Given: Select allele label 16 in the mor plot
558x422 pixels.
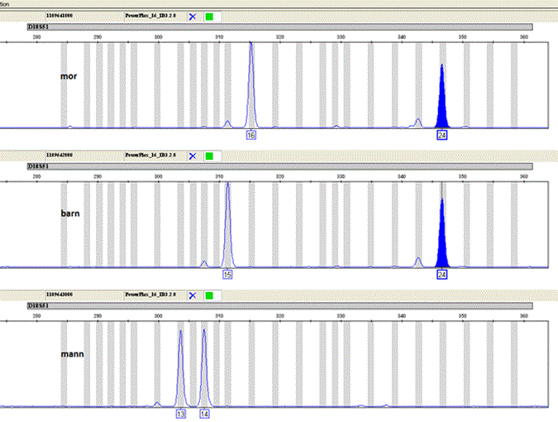Looking at the screenshot, I should tap(251, 134).
